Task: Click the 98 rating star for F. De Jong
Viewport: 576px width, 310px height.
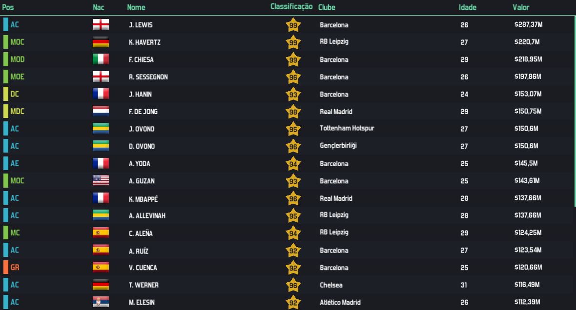Action: tap(293, 112)
